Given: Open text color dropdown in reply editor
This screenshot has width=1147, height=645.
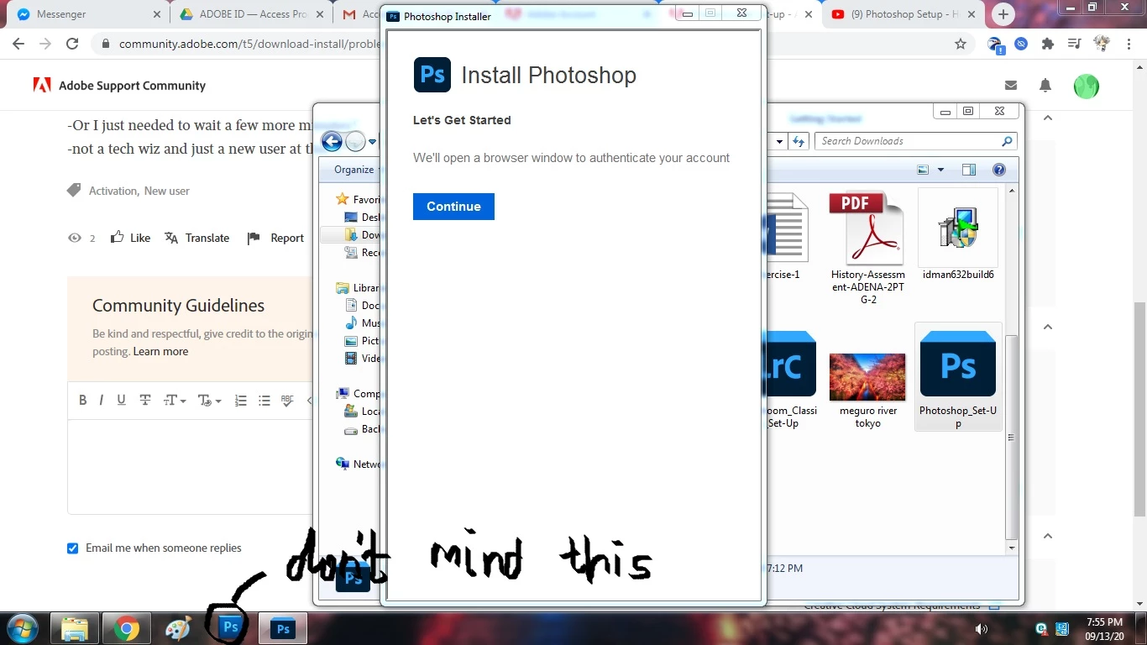Looking at the screenshot, I should 209,401.
